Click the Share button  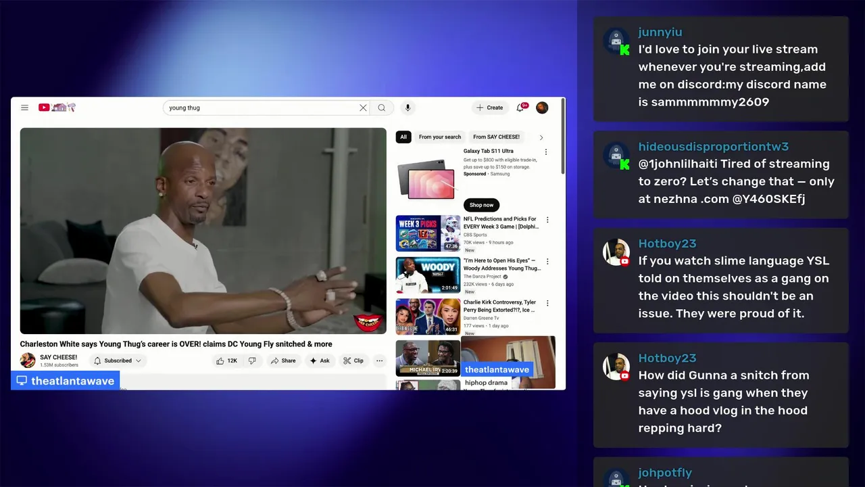[283, 361]
